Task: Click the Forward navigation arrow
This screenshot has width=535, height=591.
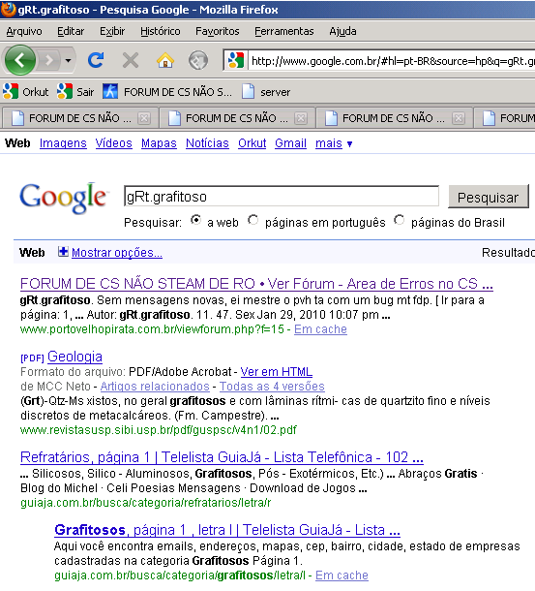Action: pyautogui.click(x=49, y=60)
